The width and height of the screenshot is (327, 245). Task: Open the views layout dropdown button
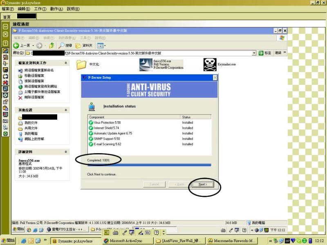101,45
